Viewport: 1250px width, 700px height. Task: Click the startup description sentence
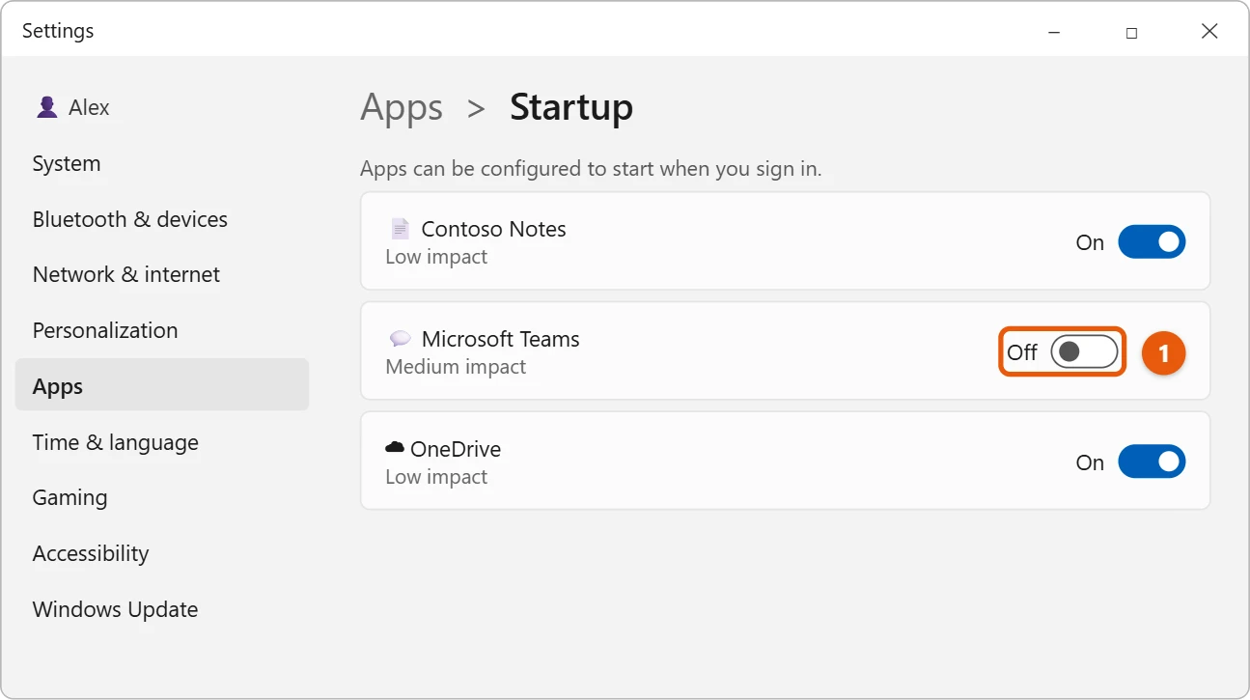(591, 169)
